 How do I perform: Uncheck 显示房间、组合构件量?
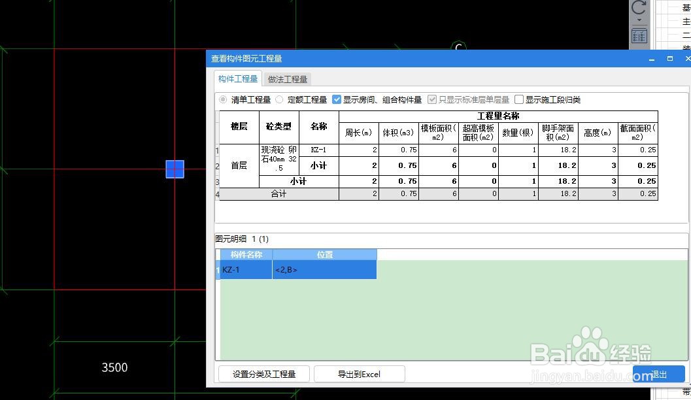(337, 99)
